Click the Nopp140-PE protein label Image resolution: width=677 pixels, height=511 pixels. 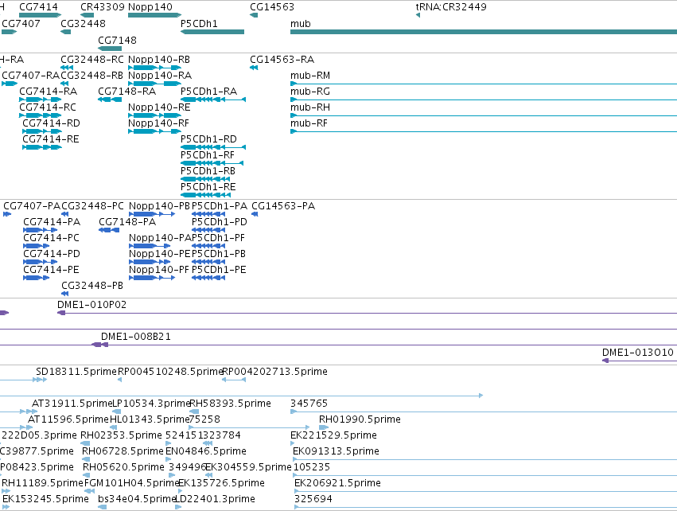[160, 254]
